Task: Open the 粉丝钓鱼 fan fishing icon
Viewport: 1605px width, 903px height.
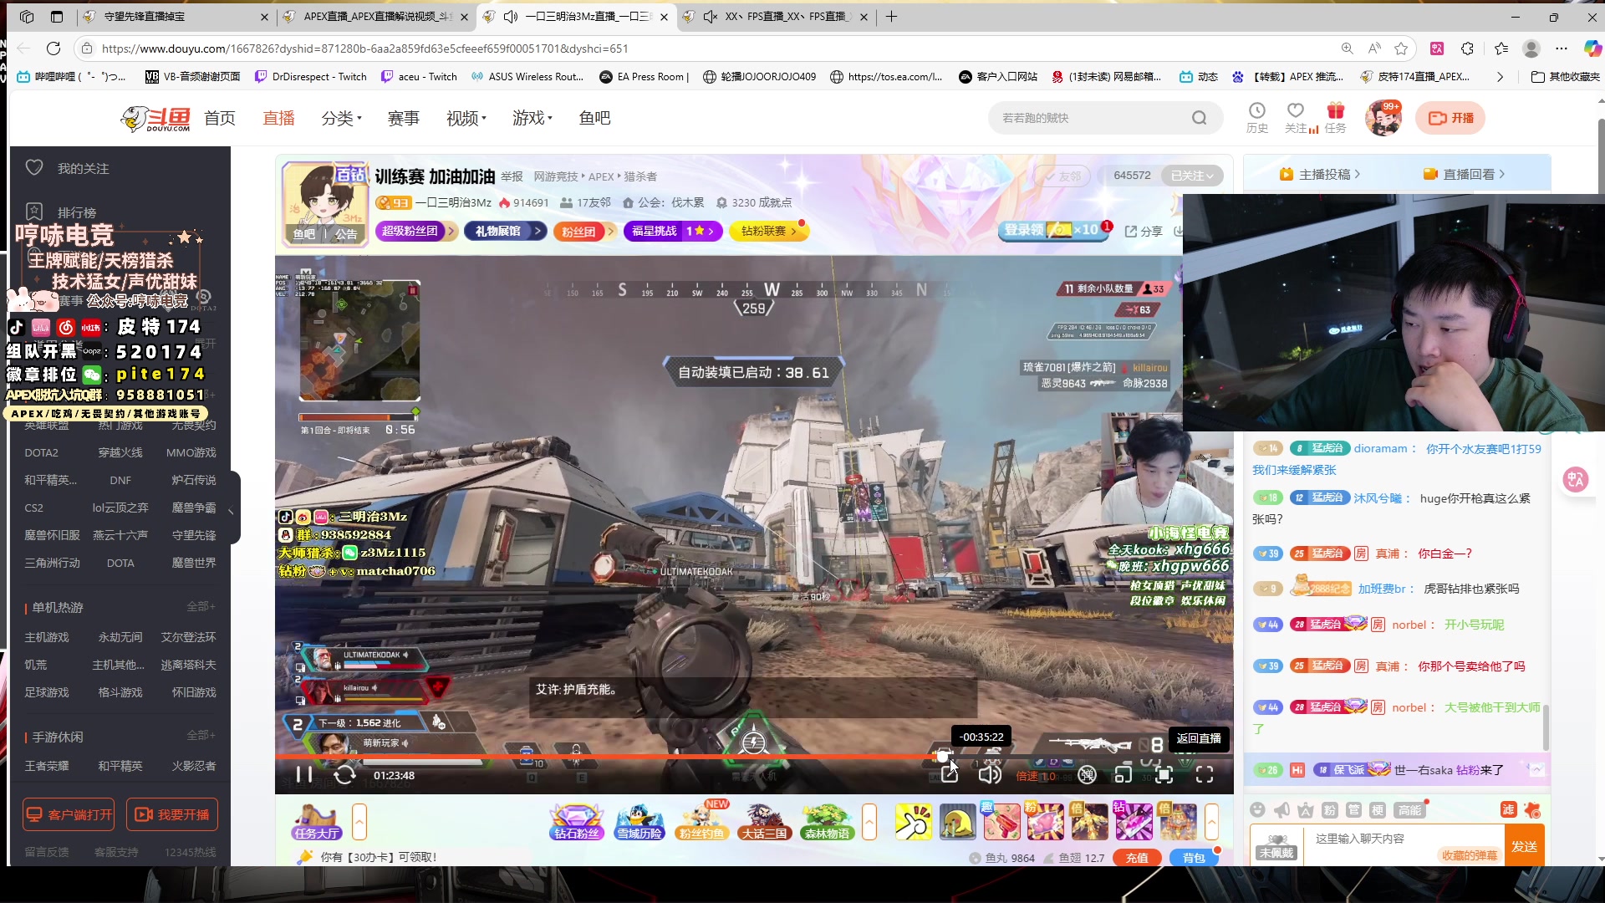Action: [701, 822]
